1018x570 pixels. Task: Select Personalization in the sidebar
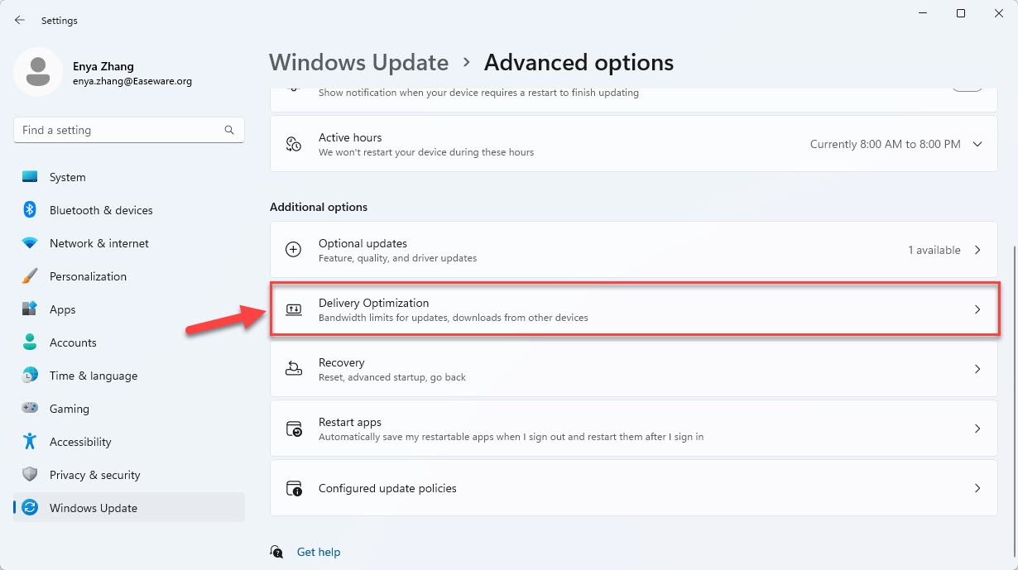coord(129,276)
